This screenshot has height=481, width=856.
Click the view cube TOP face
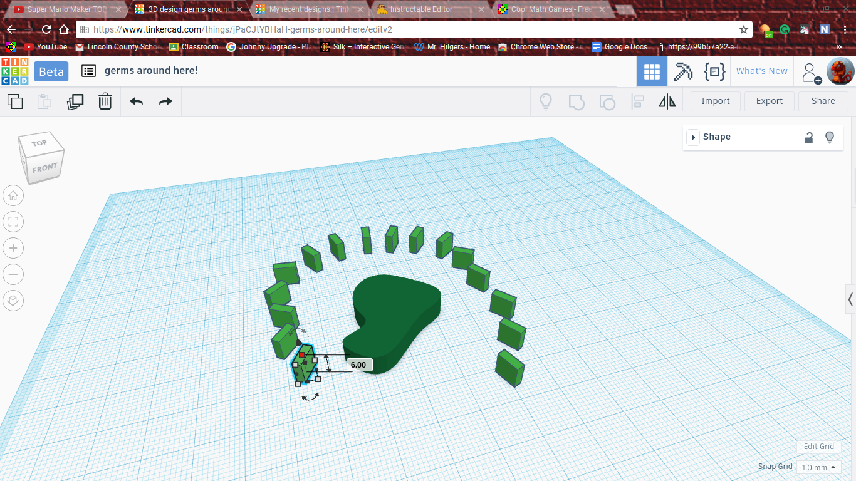coord(39,143)
